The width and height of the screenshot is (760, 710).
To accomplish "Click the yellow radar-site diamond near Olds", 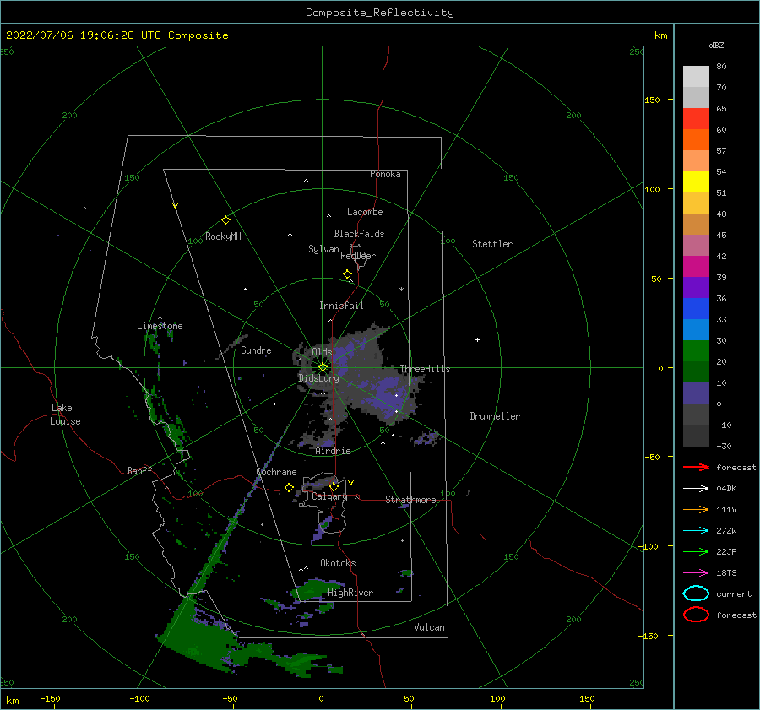I will point(323,367).
